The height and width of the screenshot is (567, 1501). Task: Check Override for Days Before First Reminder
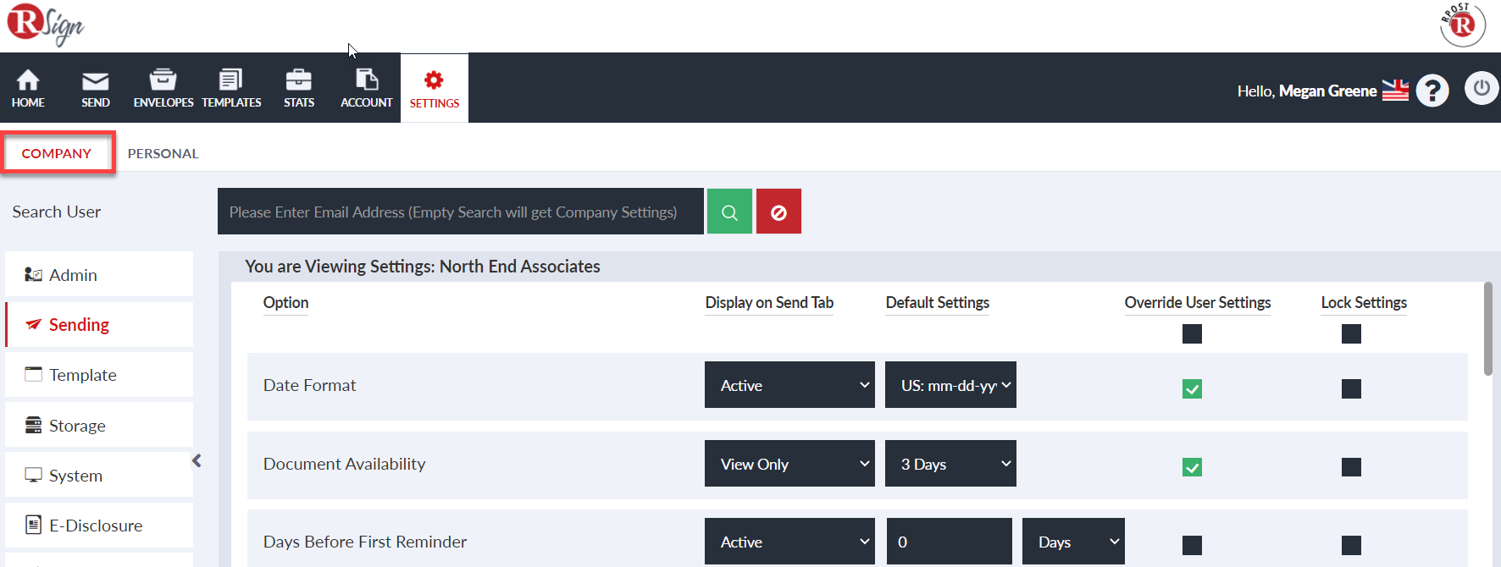coord(1192,545)
